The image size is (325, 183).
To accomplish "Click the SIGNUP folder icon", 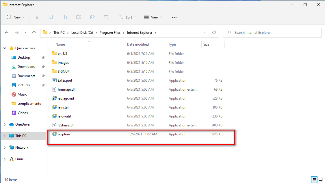I will pyautogui.click(x=54, y=71).
